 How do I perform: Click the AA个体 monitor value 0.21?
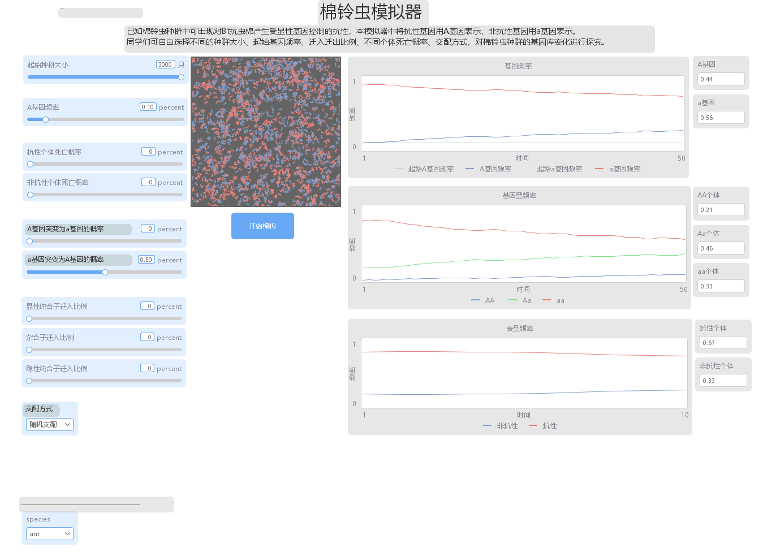pyautogui.click(x=721, y=210)
